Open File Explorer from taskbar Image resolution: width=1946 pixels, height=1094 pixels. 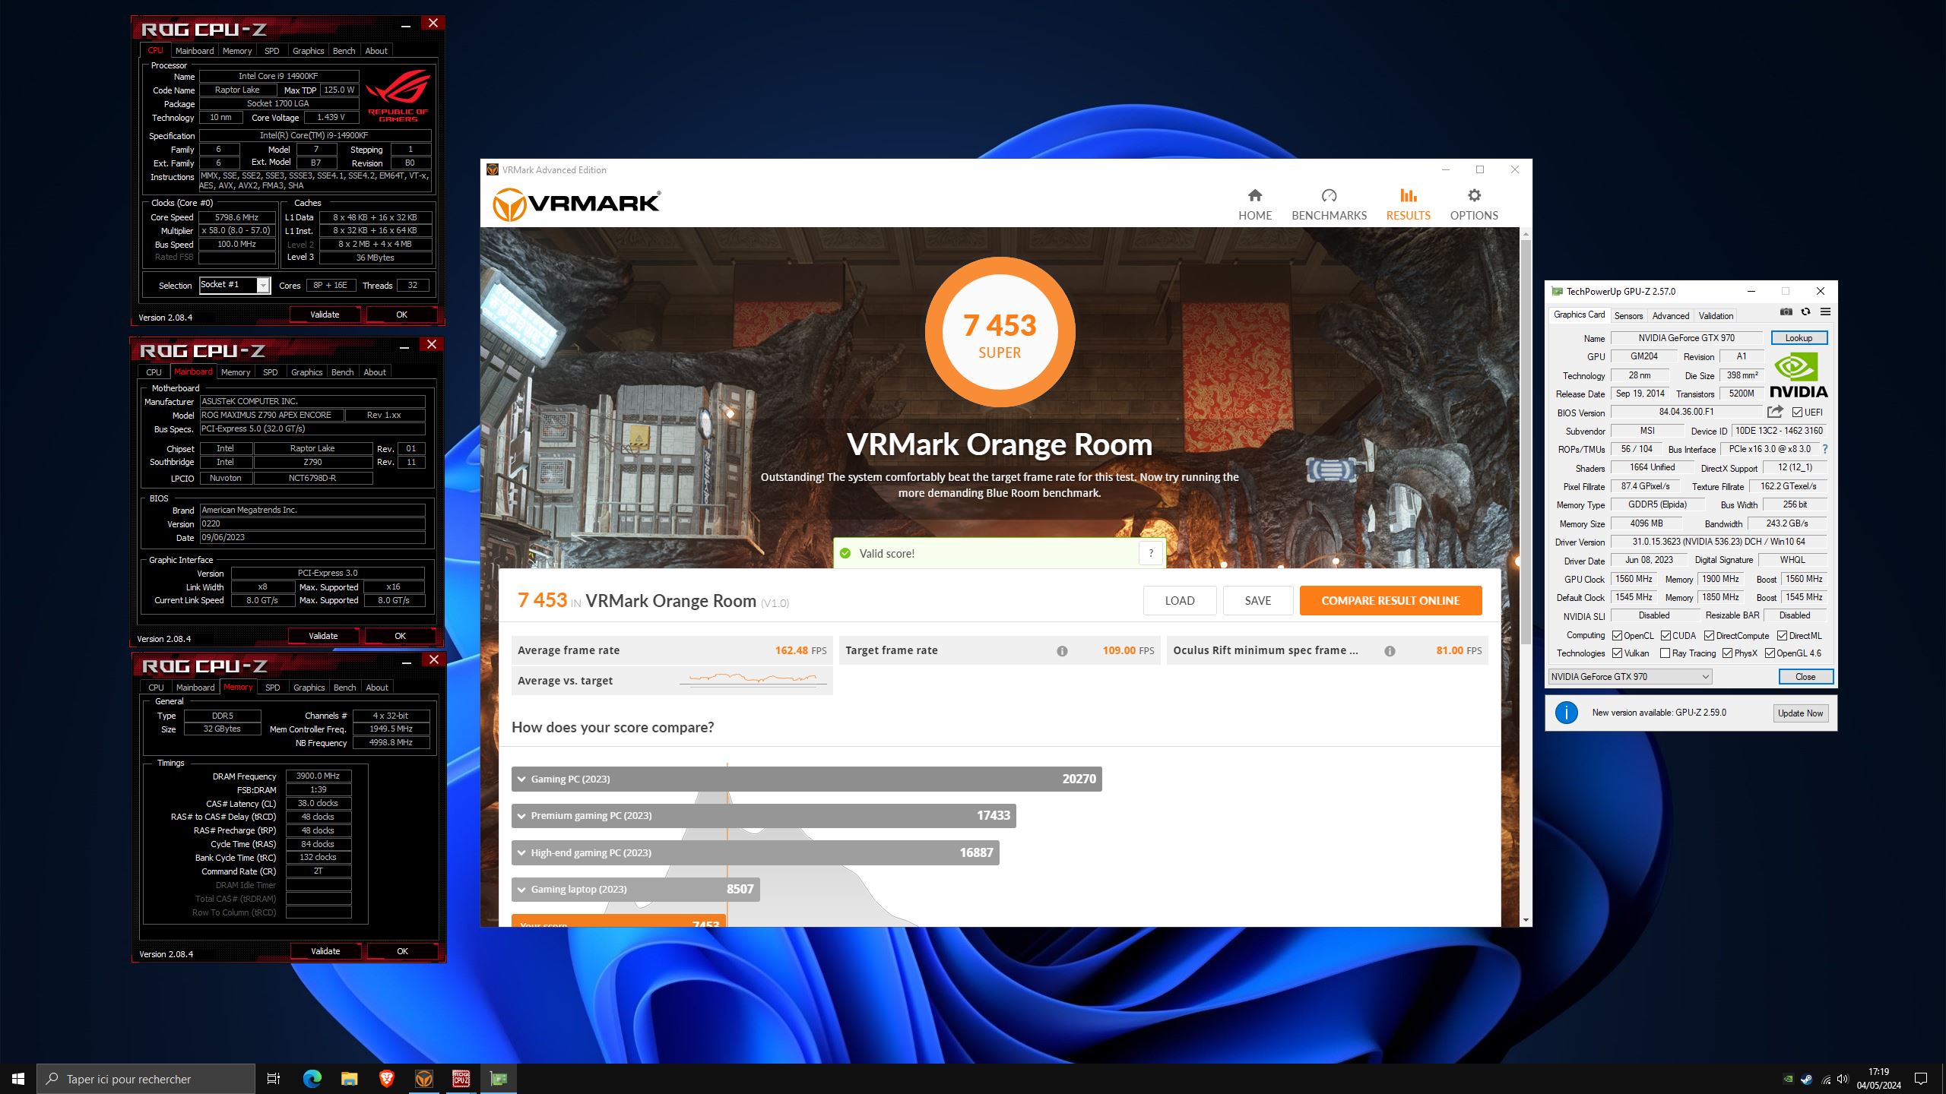(349, 1079)
